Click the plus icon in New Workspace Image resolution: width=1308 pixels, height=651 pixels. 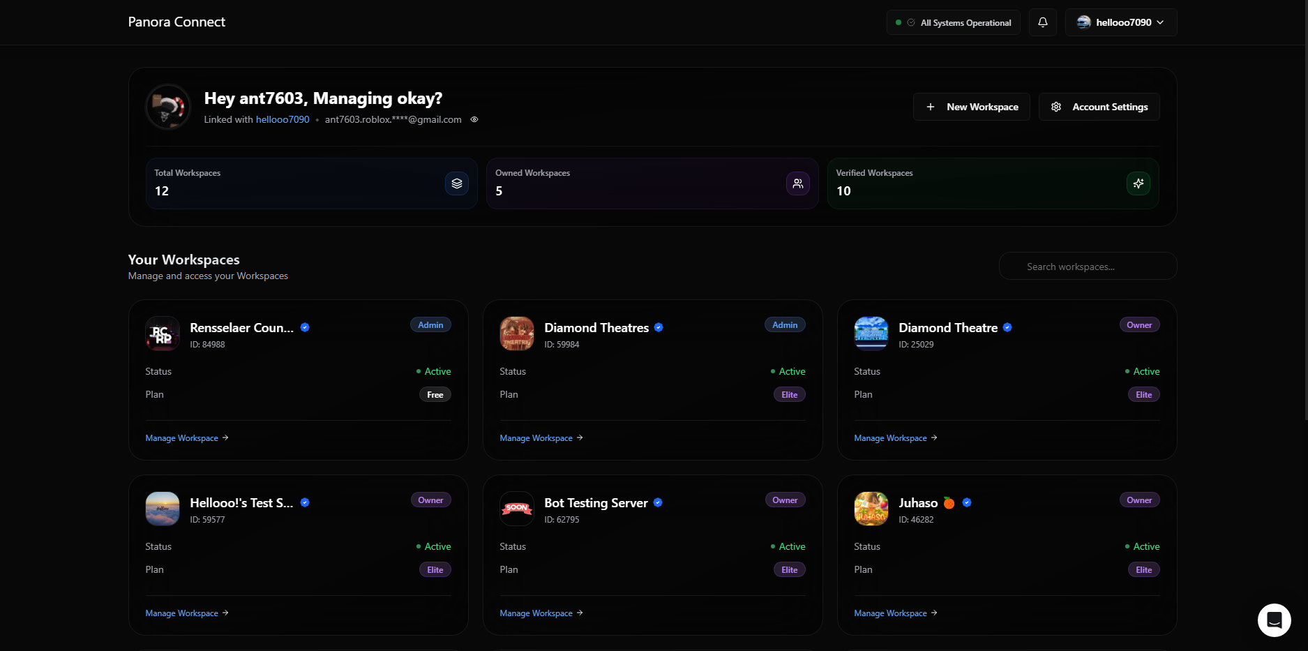click(931, 107)
